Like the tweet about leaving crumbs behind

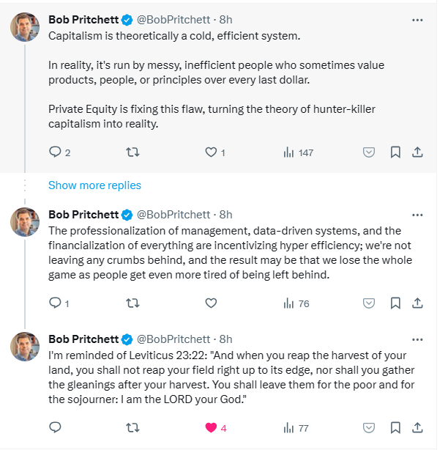pyautogui.click(x=211, y=303)
